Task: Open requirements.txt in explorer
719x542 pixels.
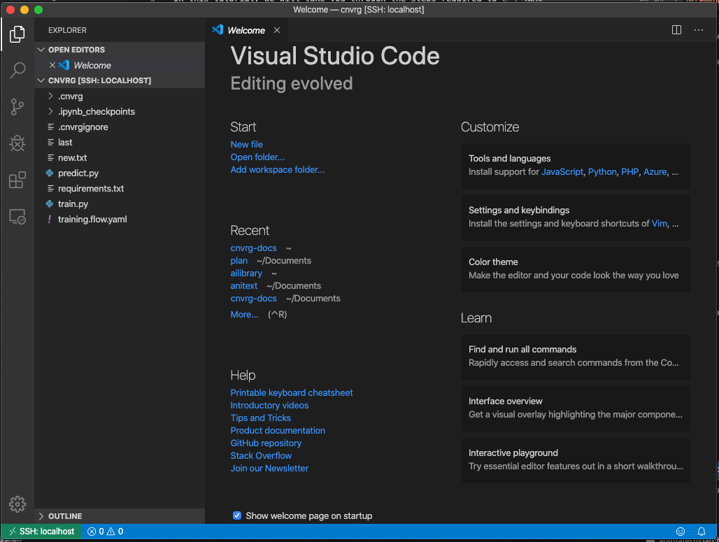Action: 119,188
